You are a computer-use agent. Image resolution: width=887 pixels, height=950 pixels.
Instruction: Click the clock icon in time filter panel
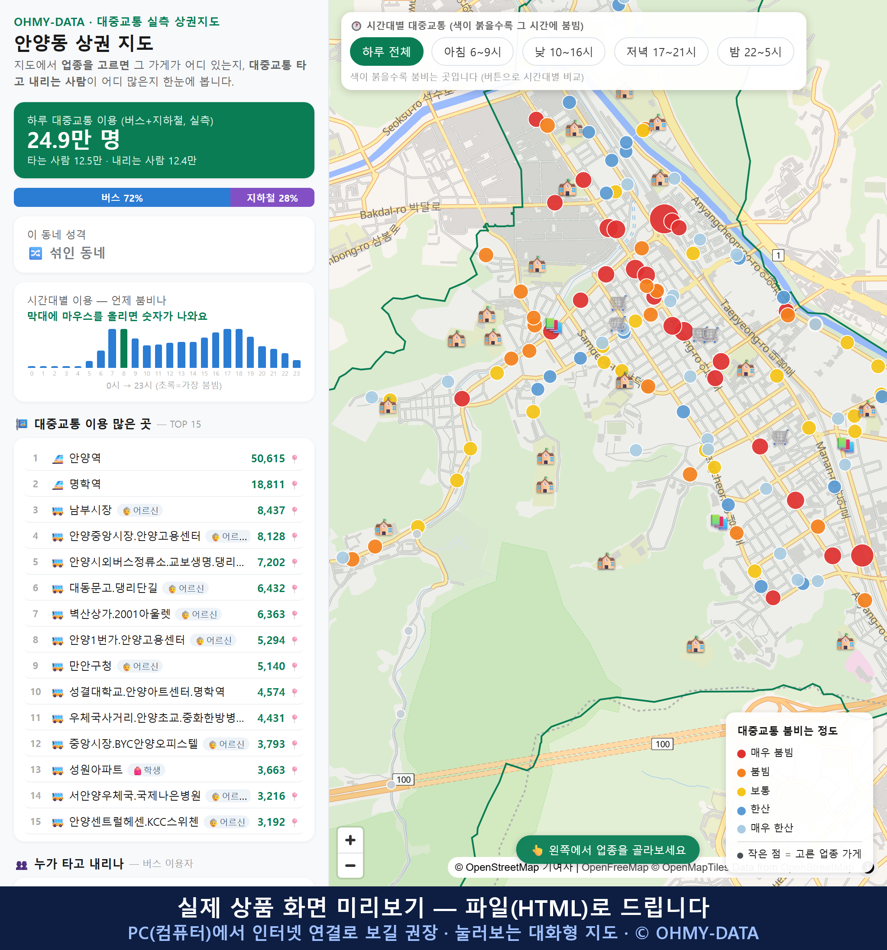click(356, 26)
